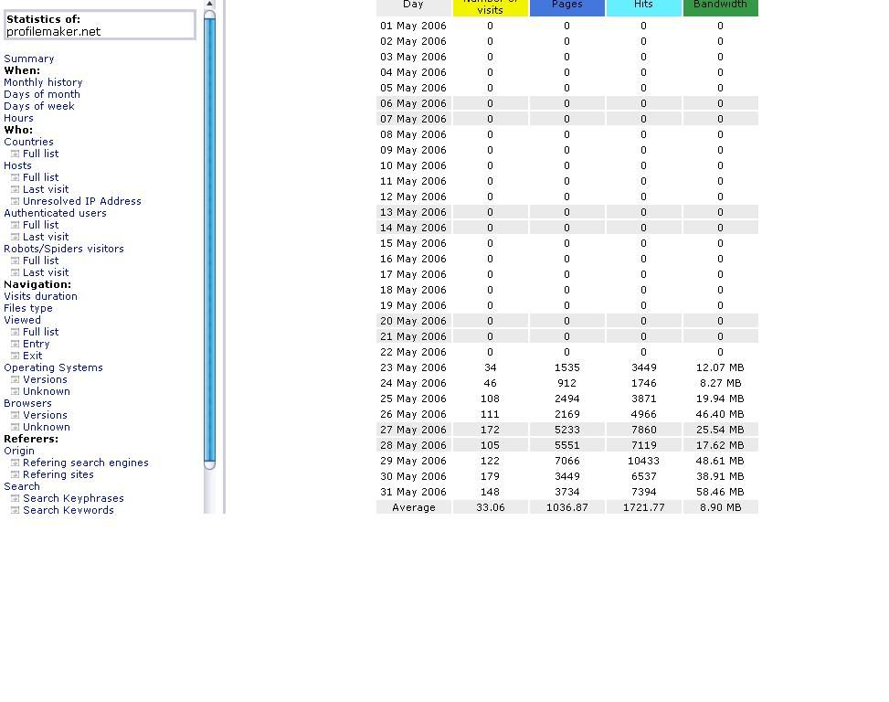Viewport: 889px width, 702px height.
Task: Click the 01 May 2006 date cell
Action: [413, 26]
